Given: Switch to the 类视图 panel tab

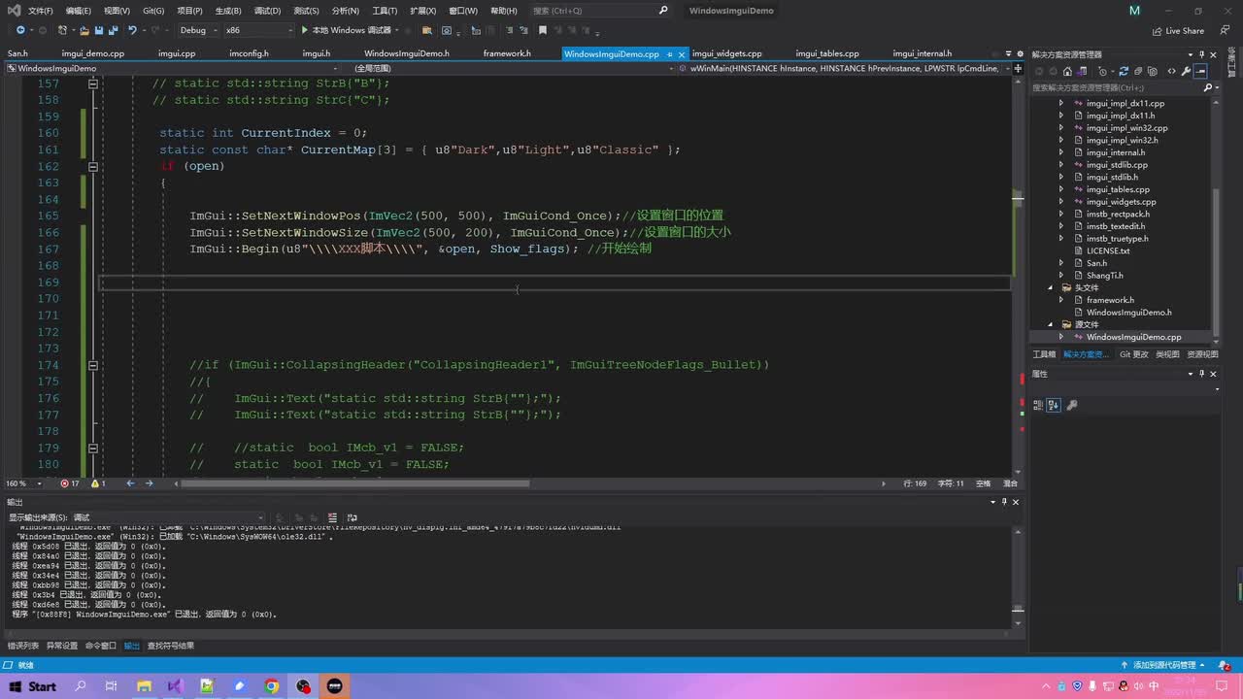Looking at the screenshot, I should (1167, 354).
